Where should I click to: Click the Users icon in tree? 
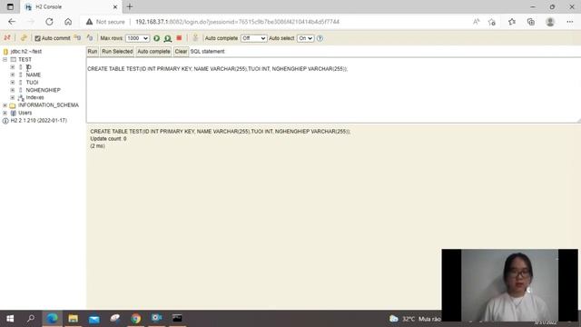pyautogui.click(x=14, y=113)
